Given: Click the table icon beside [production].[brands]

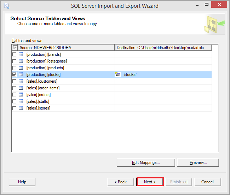Looking at the screenshot, I should [21, 54].
